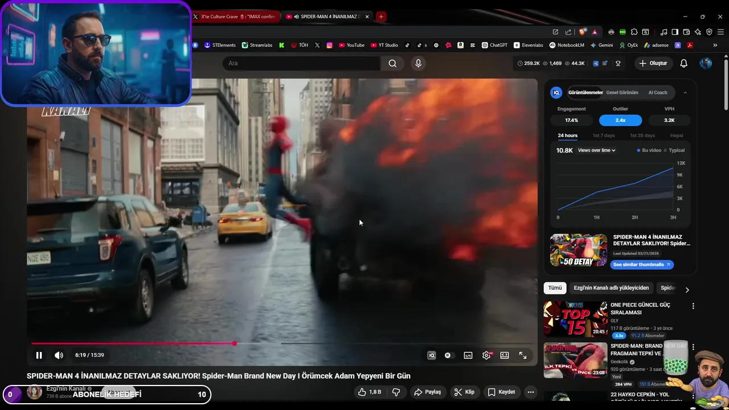This screenshot has width=729, height=410.
Task: Click the Kaydet save button
Action: (502, 392)
